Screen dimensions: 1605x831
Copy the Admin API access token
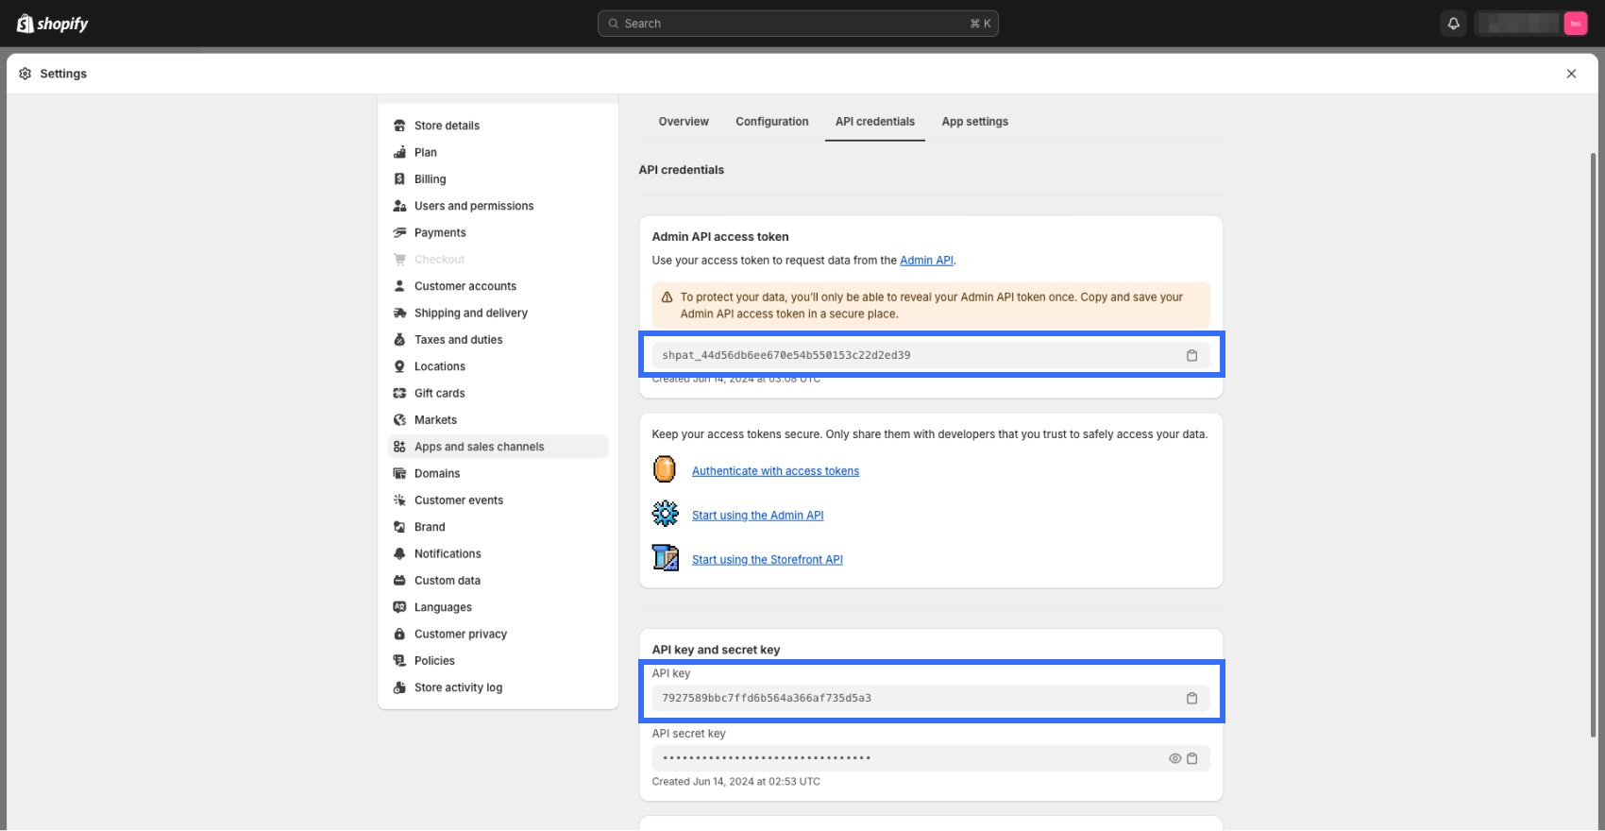[1191, 355]
